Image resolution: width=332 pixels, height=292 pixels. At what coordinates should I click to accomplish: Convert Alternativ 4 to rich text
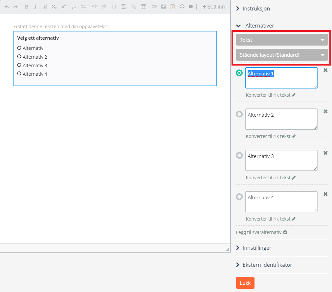(271, 219)
